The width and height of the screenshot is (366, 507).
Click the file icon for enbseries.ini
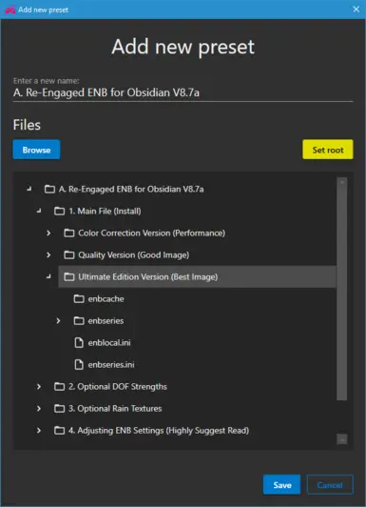79,365
